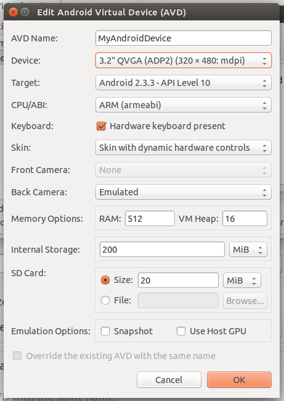Open Internal Storage MiB unit dropdown
The width and height of the screenshot is (284, 401).
pos(248,250)
